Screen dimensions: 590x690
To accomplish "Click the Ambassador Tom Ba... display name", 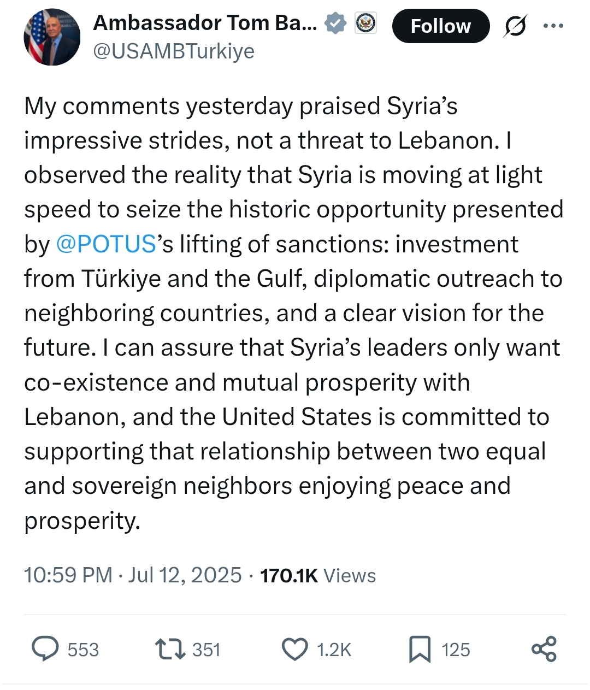I will 205,23.
